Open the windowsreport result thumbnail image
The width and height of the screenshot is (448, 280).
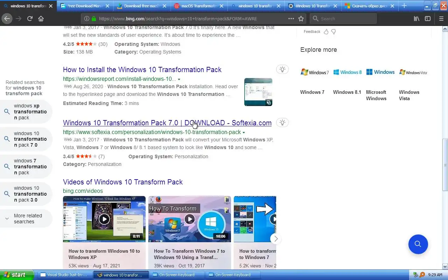[x=258, y=92]
